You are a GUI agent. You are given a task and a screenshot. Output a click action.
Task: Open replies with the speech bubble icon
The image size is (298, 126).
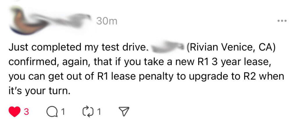tap(52, 112)
